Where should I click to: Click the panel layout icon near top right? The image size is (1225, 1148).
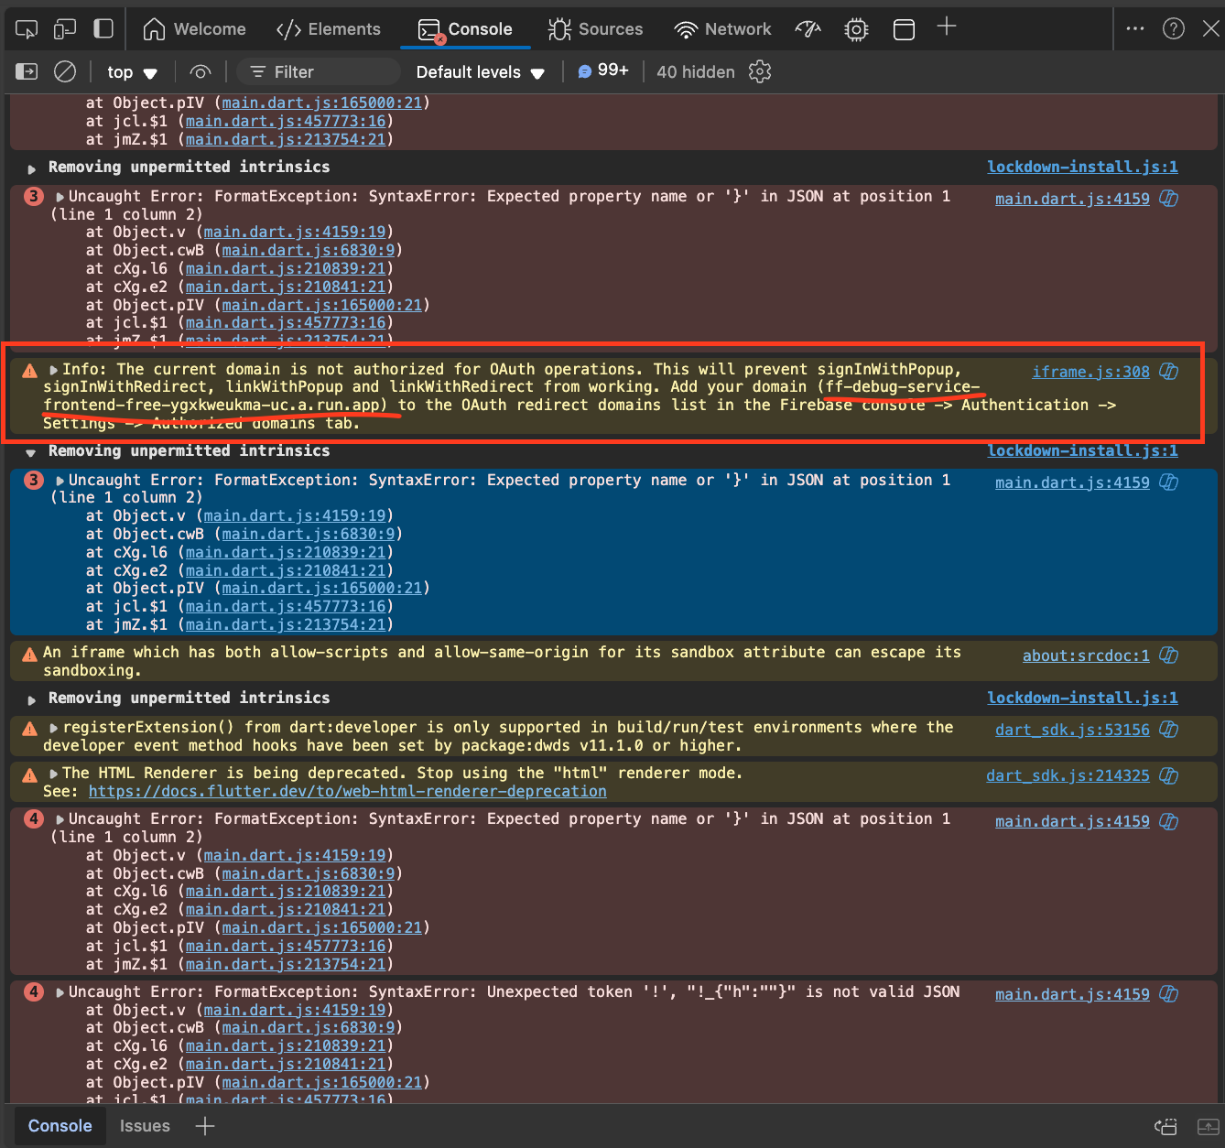904,28
